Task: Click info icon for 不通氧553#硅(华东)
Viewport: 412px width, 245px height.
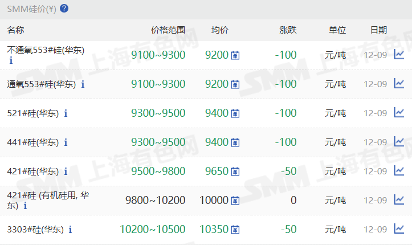Action: coord(11,60)
